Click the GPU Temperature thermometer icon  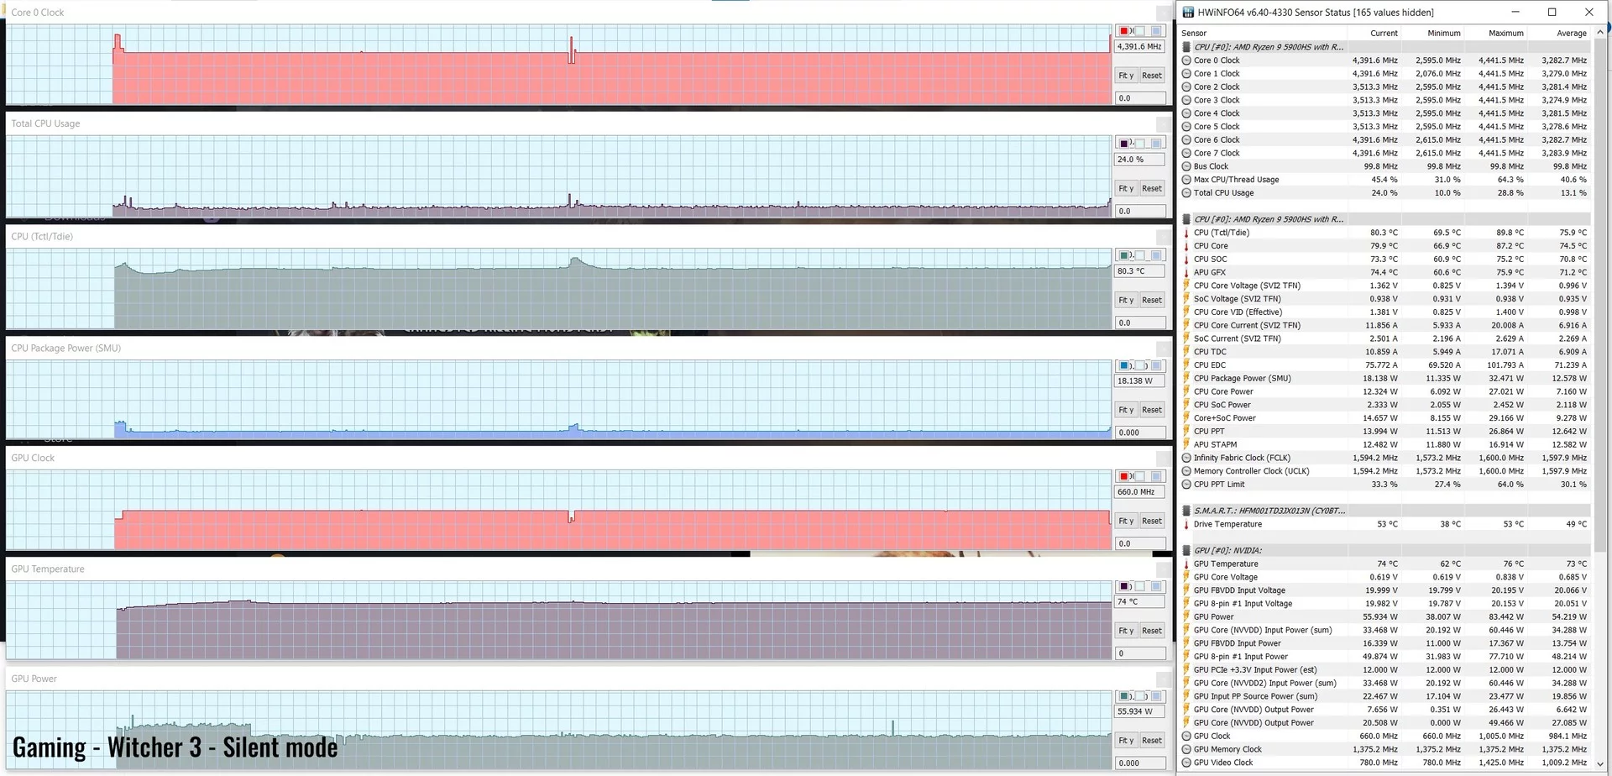pyautogui.click(x=1186, y=564)
